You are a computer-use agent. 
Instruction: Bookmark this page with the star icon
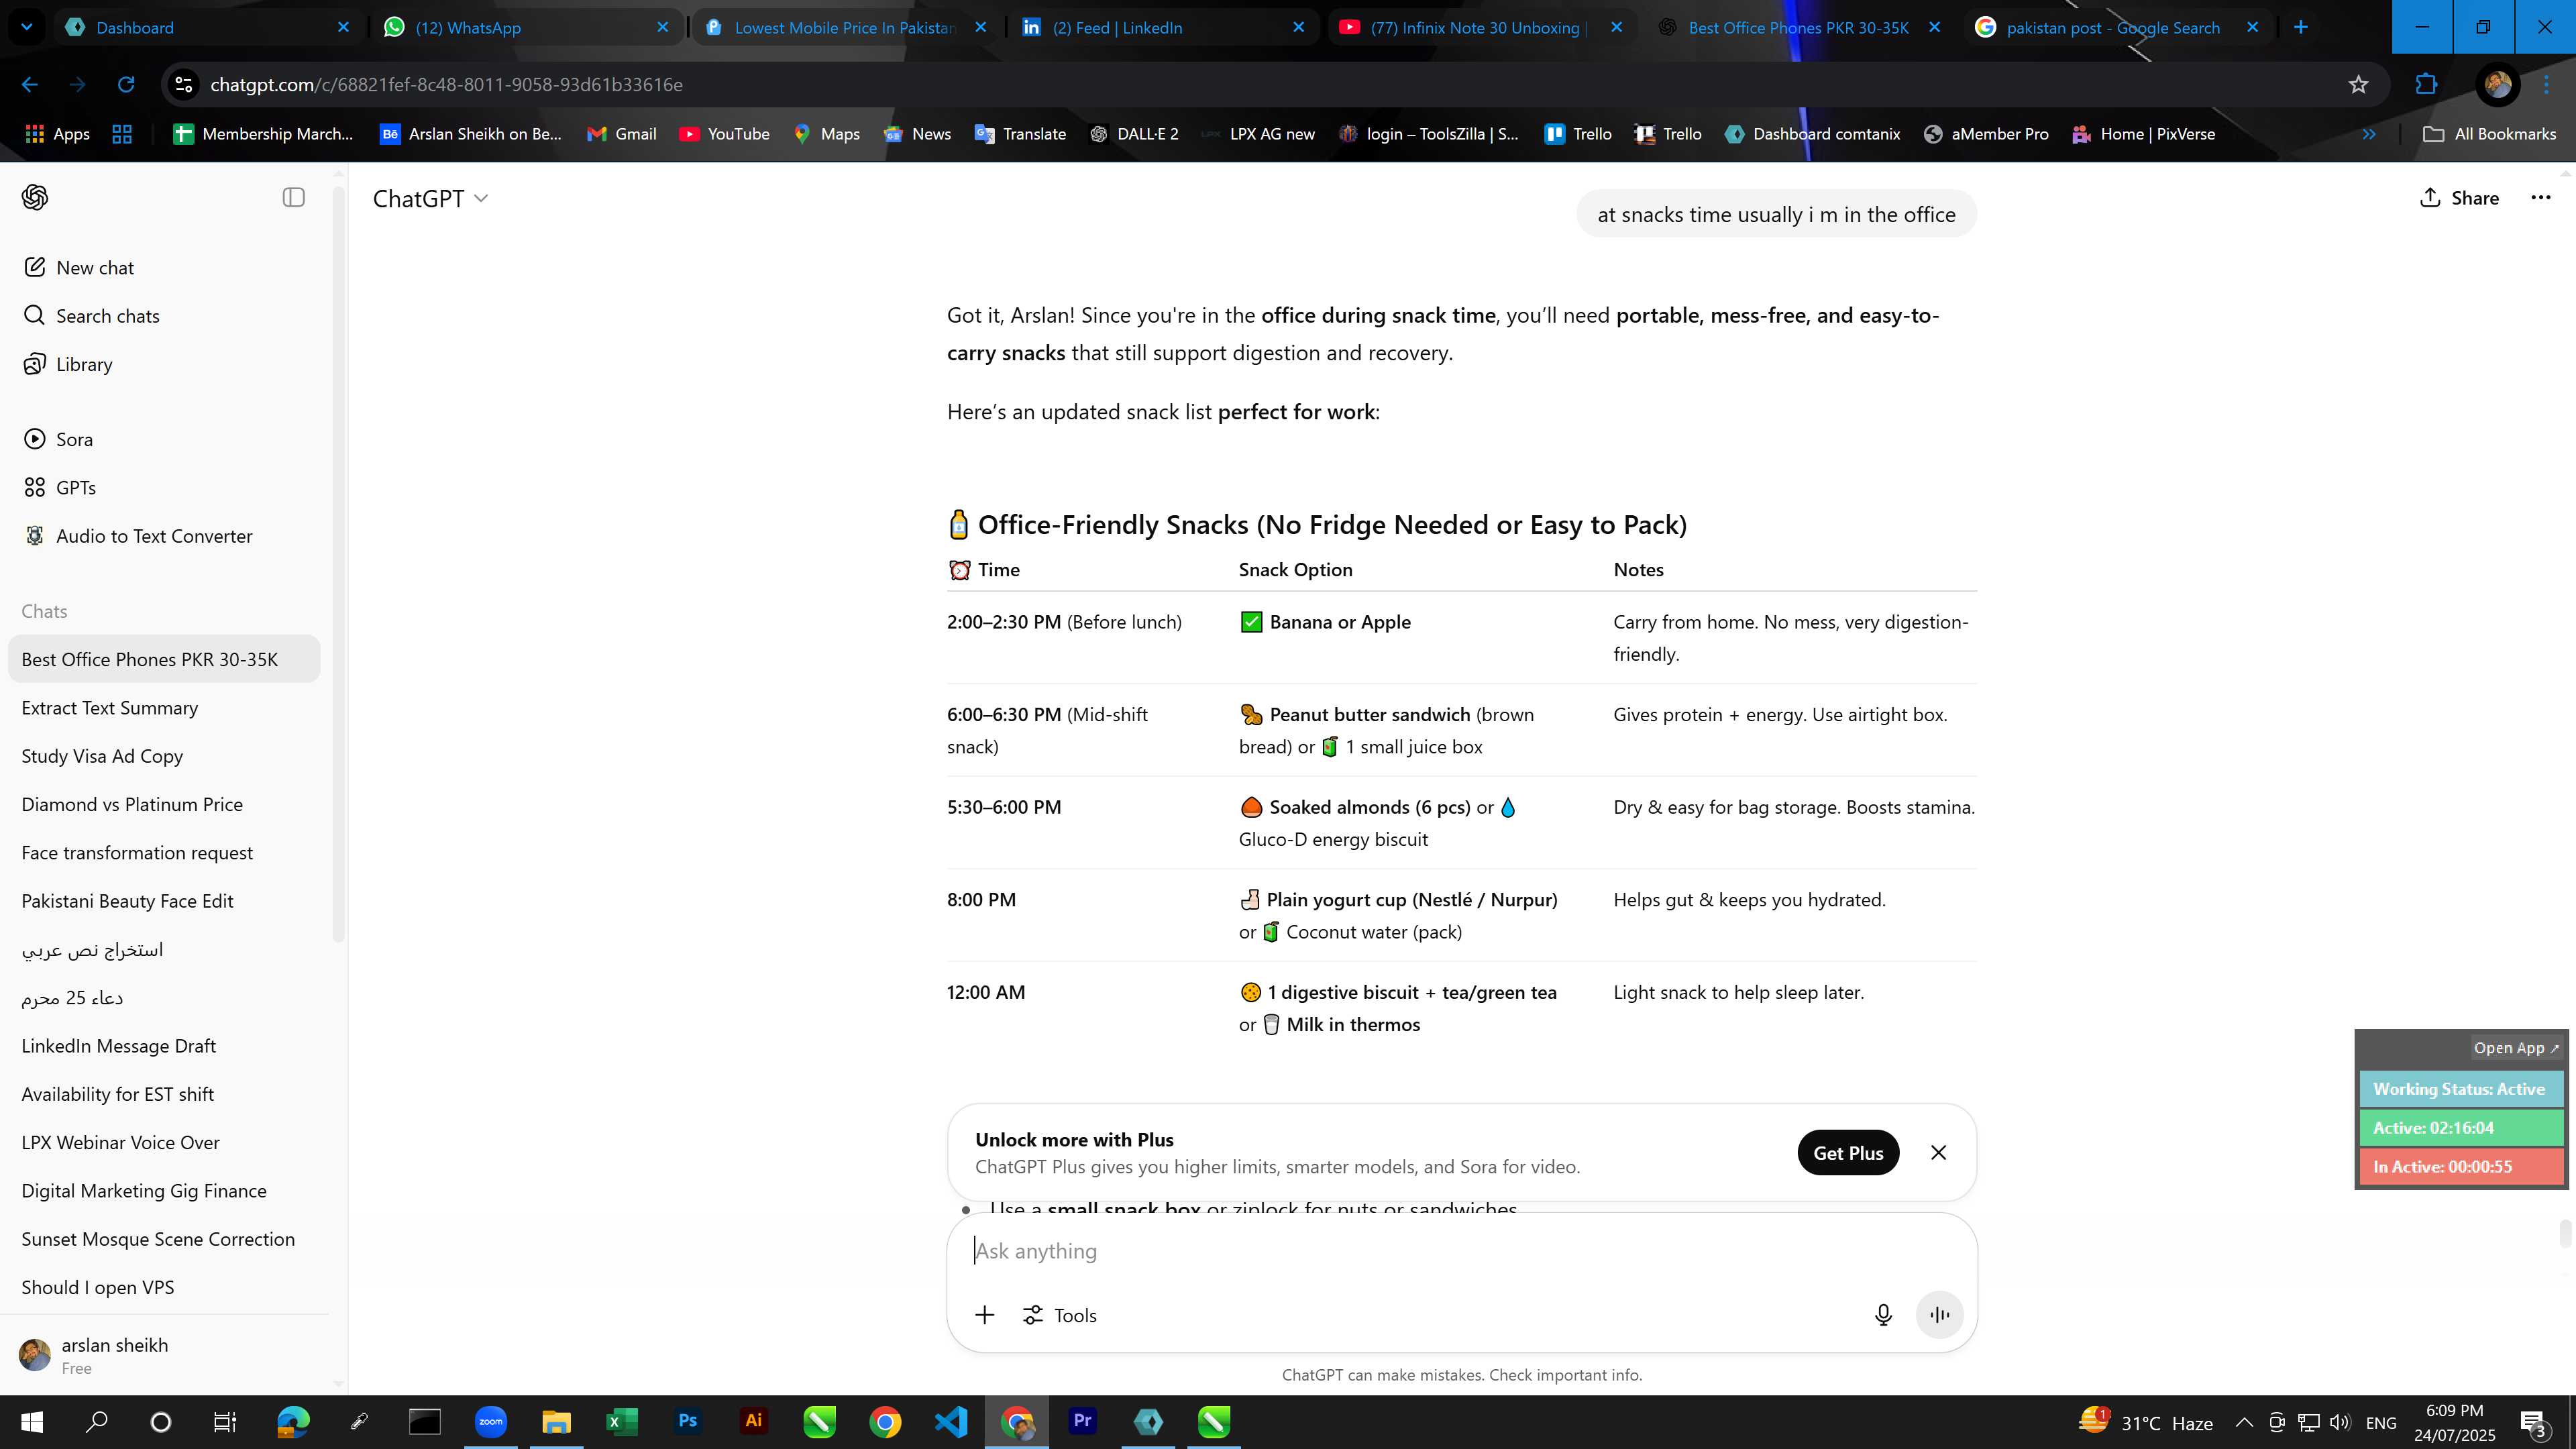click(2359, 85)
